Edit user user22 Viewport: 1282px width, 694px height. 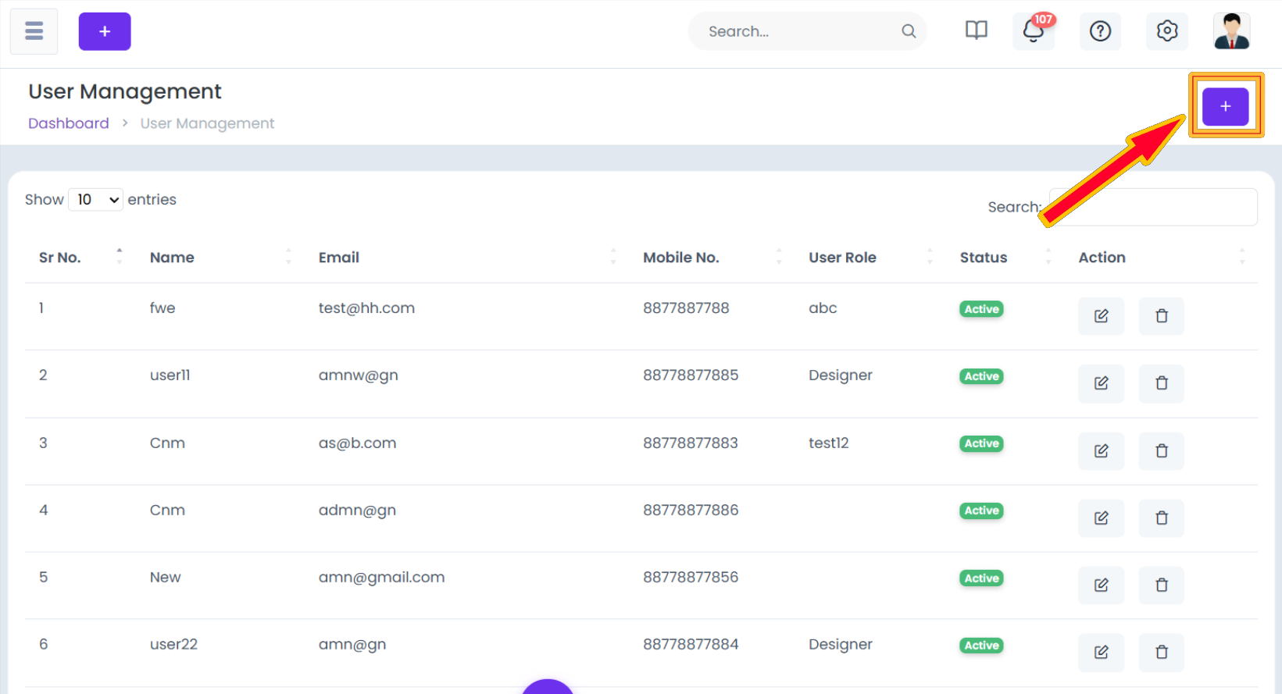pyautogui.click(x=1101, y=652)
